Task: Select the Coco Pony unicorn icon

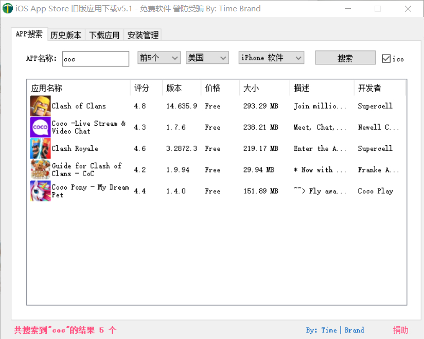Action: pyautogui.click(x=40, y=191)
